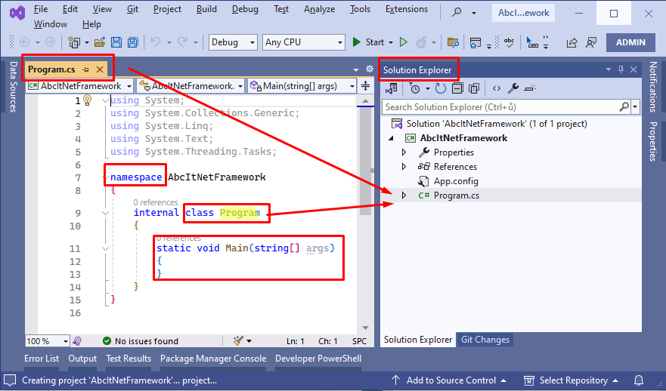Click the code cleanup broom icon
Image resolution: width=666 pixels, height=391 pixels.
239,341
